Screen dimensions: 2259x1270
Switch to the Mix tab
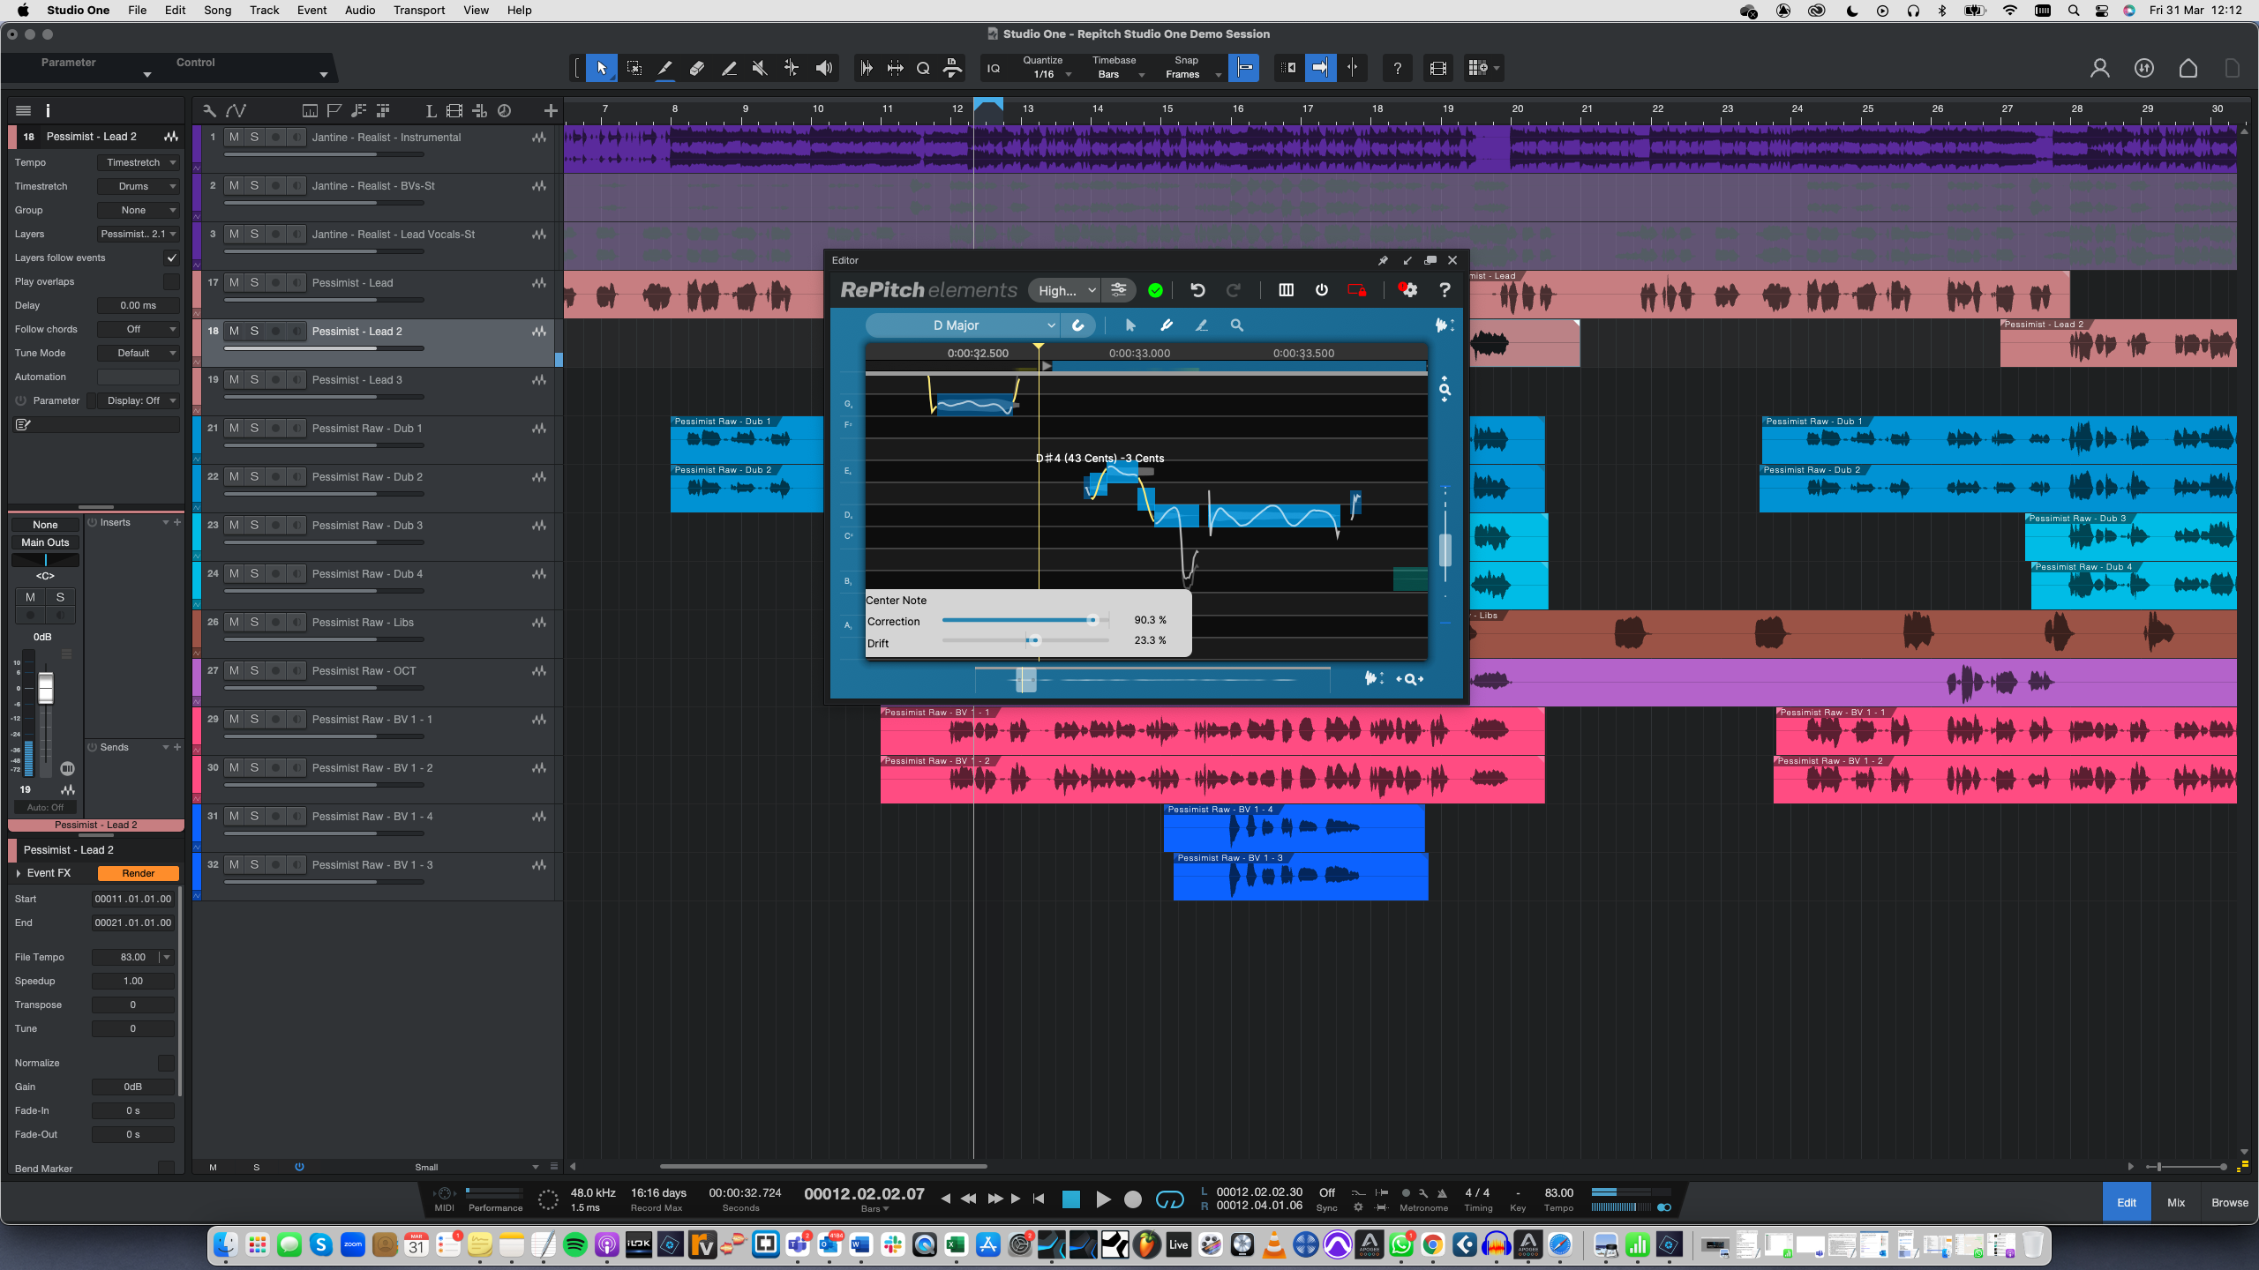pos(2176,1202)
